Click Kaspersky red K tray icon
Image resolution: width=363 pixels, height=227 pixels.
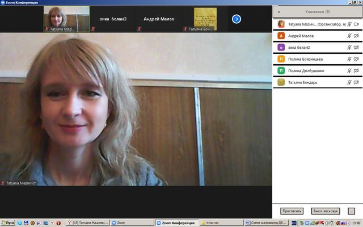pyautogui.click(x=322, y=223)
